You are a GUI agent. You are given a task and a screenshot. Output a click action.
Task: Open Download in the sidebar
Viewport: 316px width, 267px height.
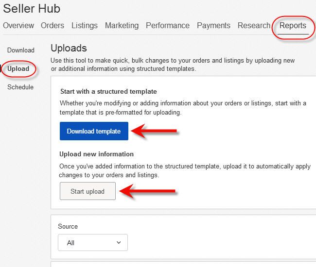tap(21, 50)
